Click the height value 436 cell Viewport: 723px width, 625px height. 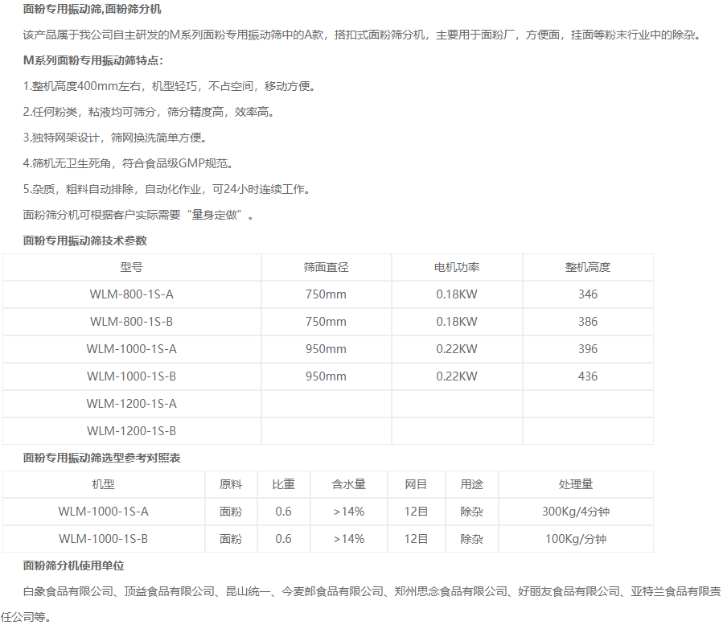[x=587, y=376]
